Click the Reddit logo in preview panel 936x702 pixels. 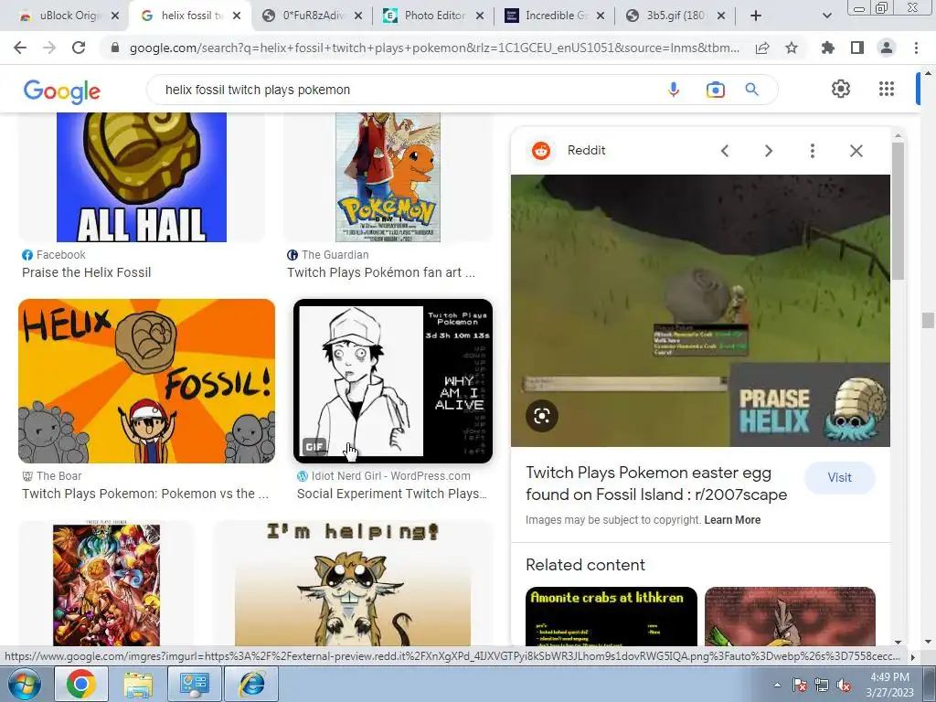pos(541,151)
